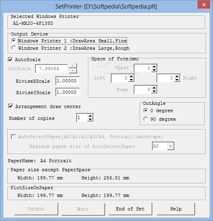The image size is (213, 221).
Task: Increase Upper space of form value
Action: pos(154,66)
